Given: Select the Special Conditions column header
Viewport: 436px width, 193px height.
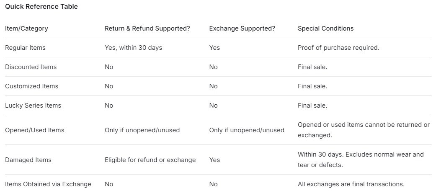Looking at the screenshot, I should click(x=325, y=28).
